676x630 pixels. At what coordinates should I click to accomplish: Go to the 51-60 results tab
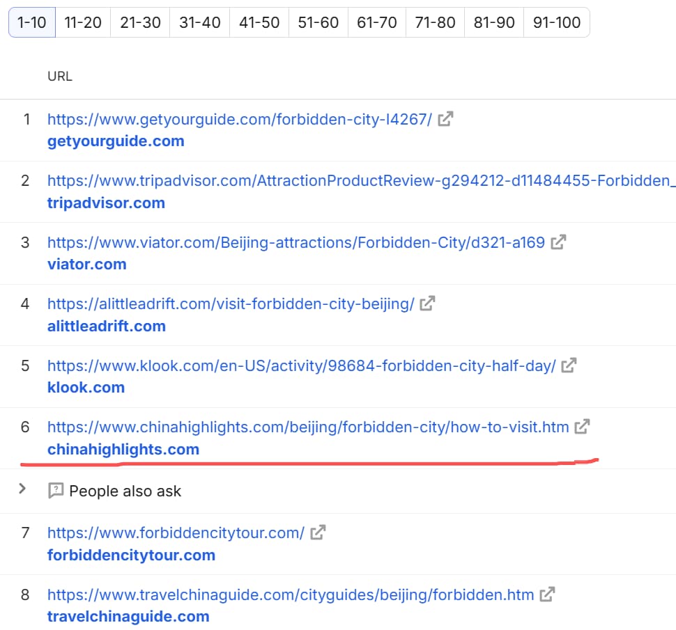pos(318,22)
